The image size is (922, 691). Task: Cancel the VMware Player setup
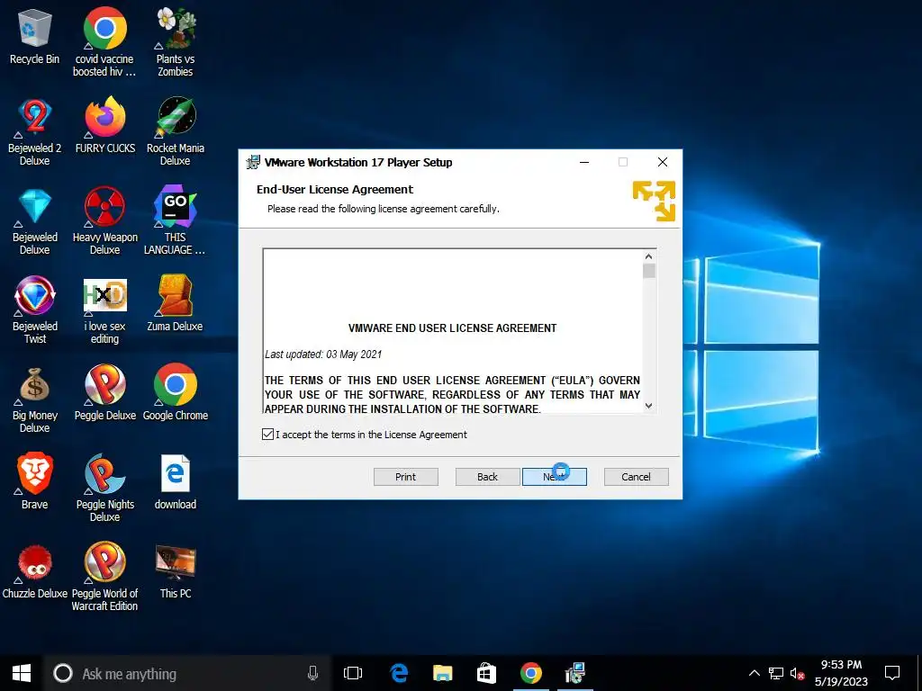point(637,477)
